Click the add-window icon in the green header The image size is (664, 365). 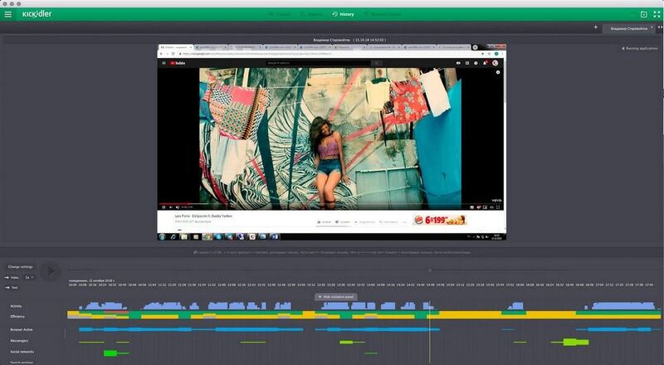tap(644, 14)
